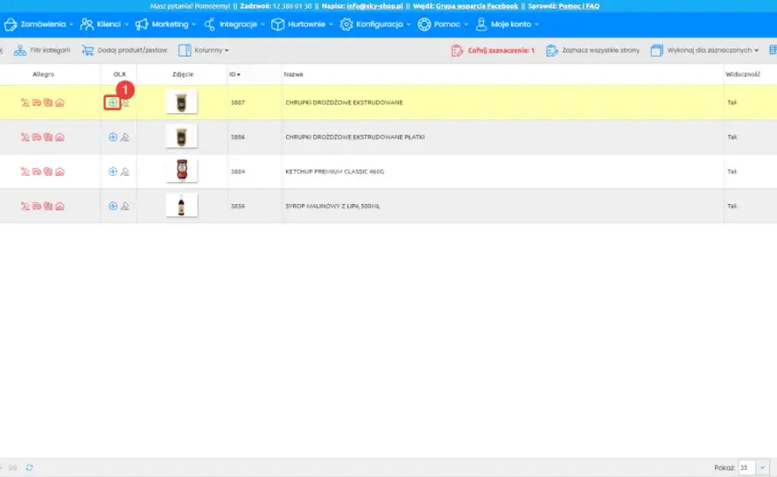This screenshot has width=777, height=477.
Task: Click Cofnij zaznaczenie: 1
Action: (x=493, y=50)
